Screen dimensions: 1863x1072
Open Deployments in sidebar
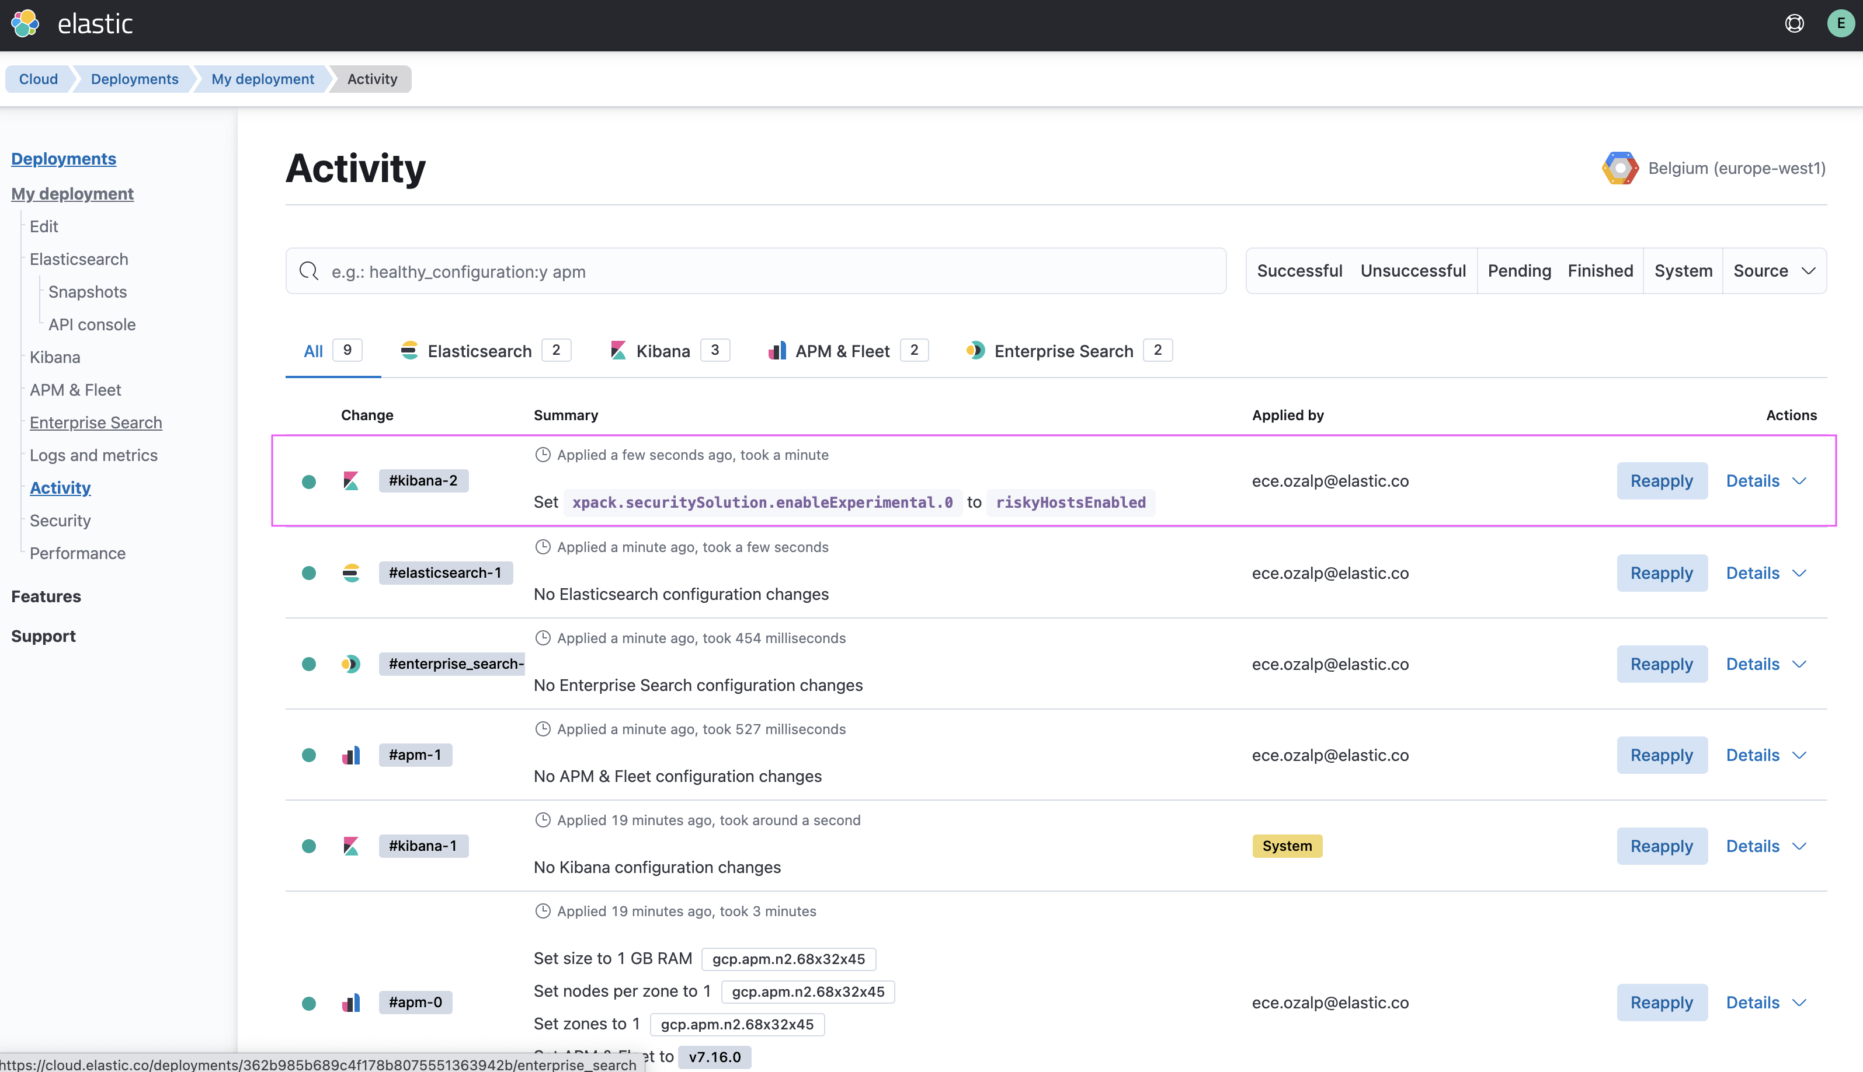coord(63,158)
